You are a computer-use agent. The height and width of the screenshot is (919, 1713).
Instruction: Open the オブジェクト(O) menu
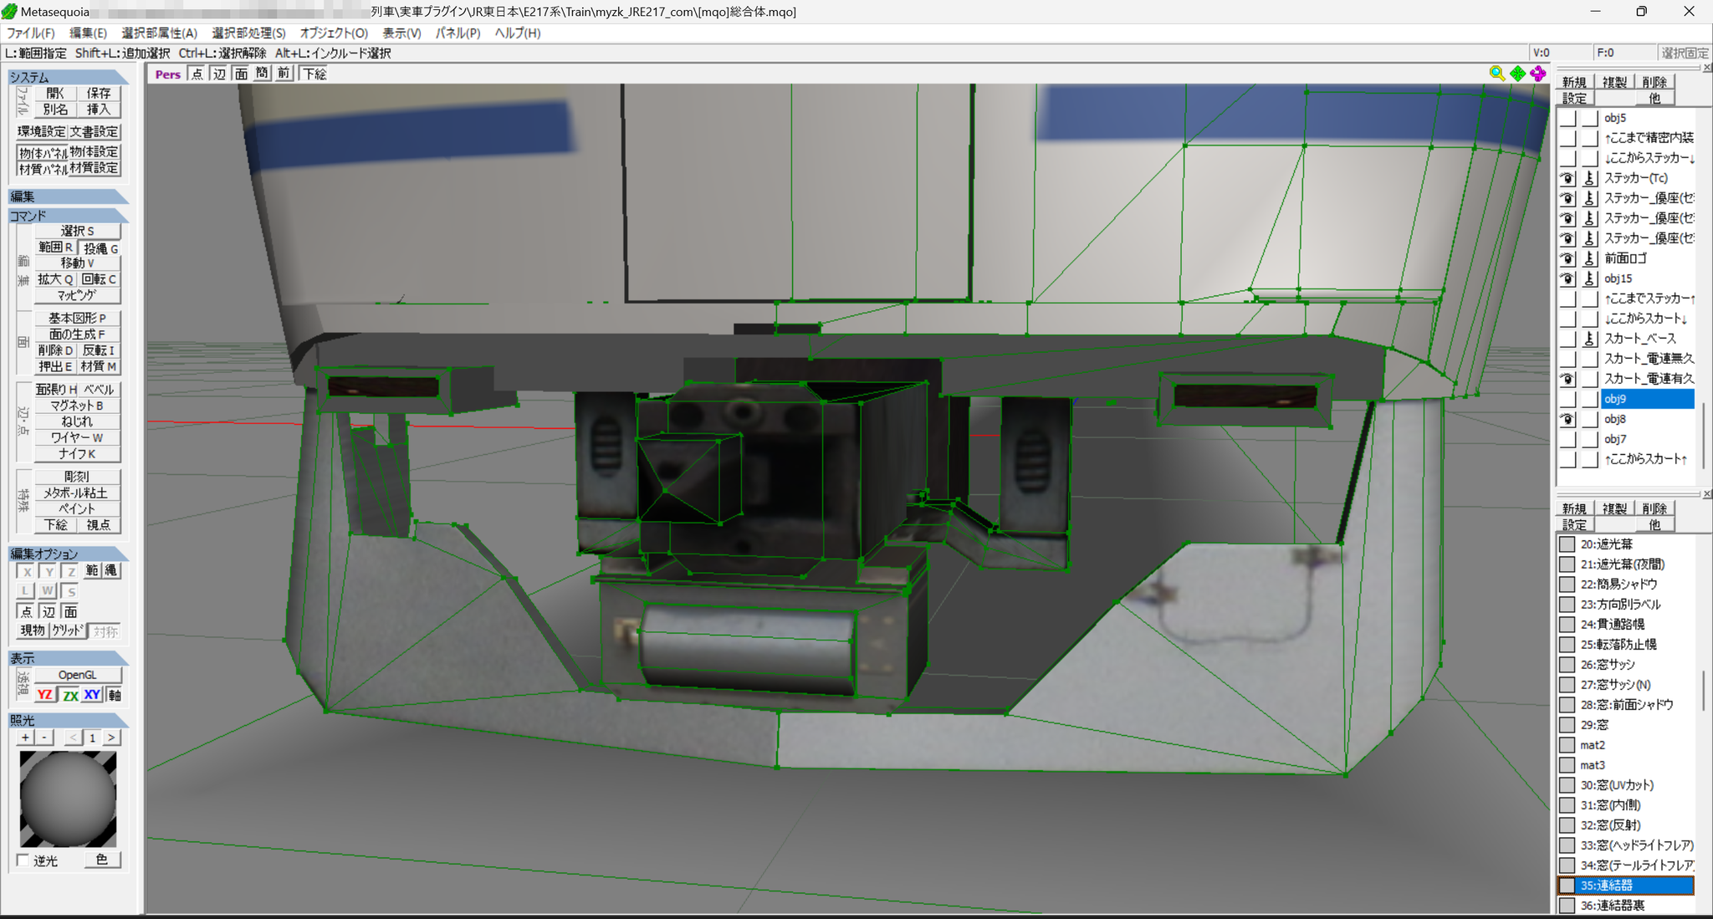[334, 33]
